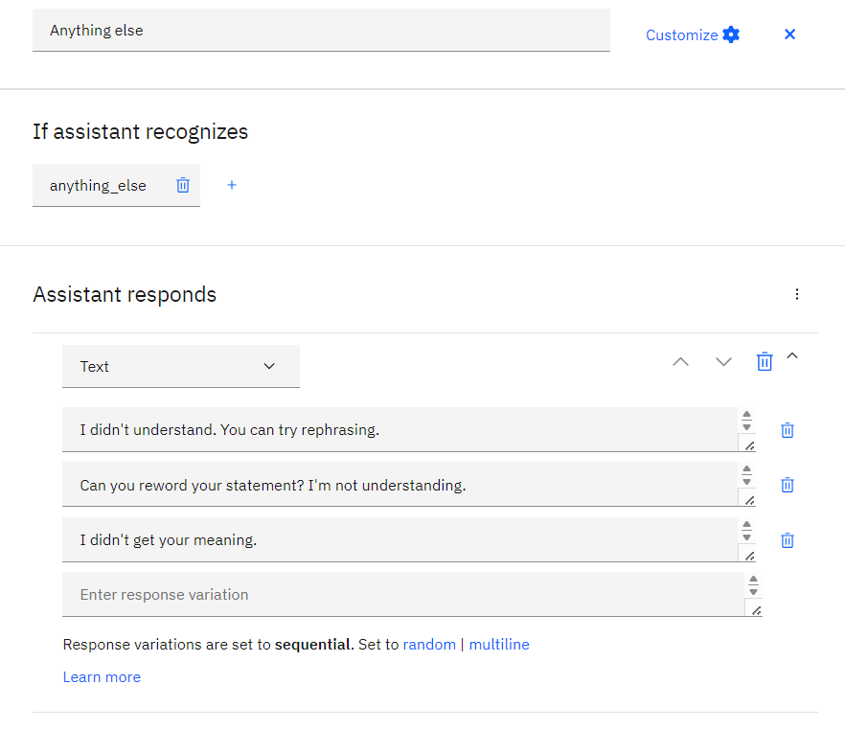Delete the "I didn't get your meaning" variation
Screen dimensions: 845x730
pyautogui.click(x=788, y=539)
